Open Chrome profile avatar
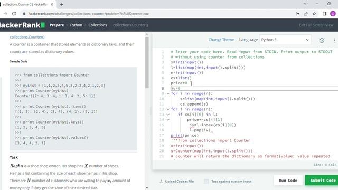The height and width of the screenshot is (190, 338). click(x=333, y=14)
